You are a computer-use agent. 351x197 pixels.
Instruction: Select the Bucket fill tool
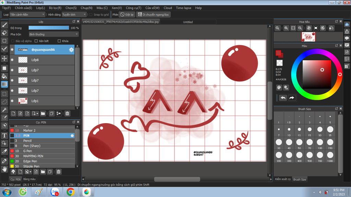[4, 76]
